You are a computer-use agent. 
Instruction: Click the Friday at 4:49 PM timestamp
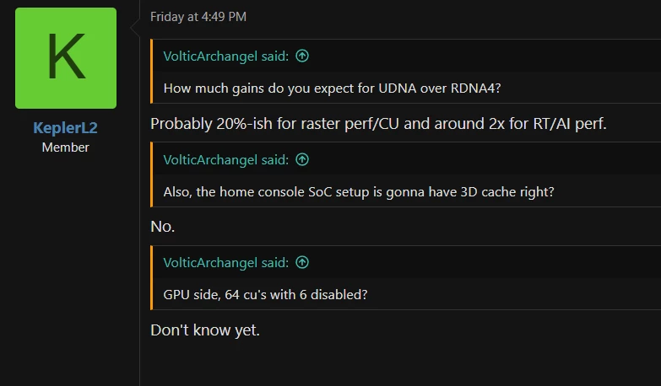click(198, 17)
